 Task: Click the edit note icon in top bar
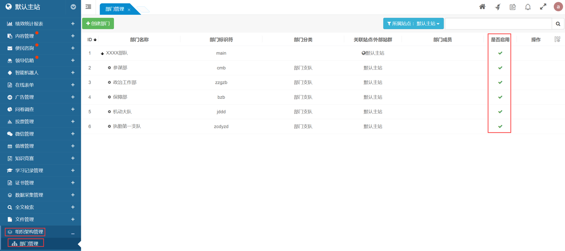[512, 7]
